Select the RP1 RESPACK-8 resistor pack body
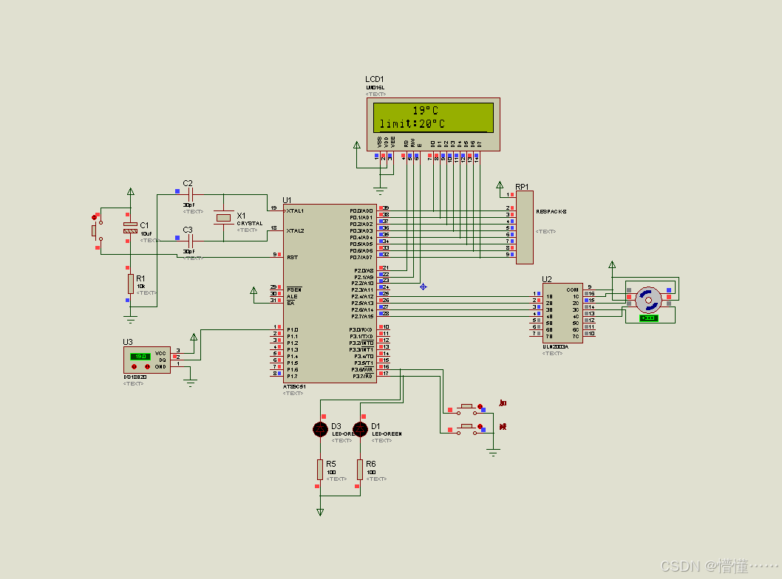The height and width of the screenshot is (579, 782). [x=525, y=227]
